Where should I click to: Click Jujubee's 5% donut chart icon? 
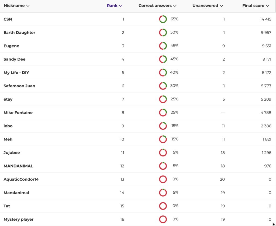pos(163,153)
